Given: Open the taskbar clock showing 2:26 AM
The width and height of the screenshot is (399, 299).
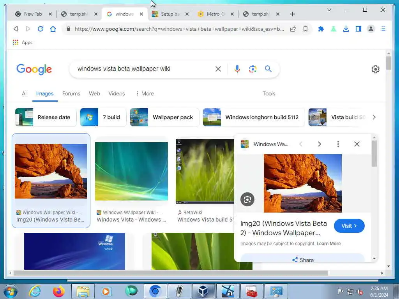Looking at the screenshot, I should [x=379, y=291].
